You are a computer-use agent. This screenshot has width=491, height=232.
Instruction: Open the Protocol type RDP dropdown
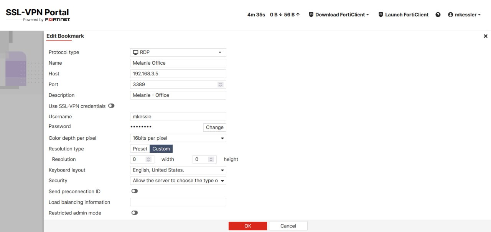(178, 52)
